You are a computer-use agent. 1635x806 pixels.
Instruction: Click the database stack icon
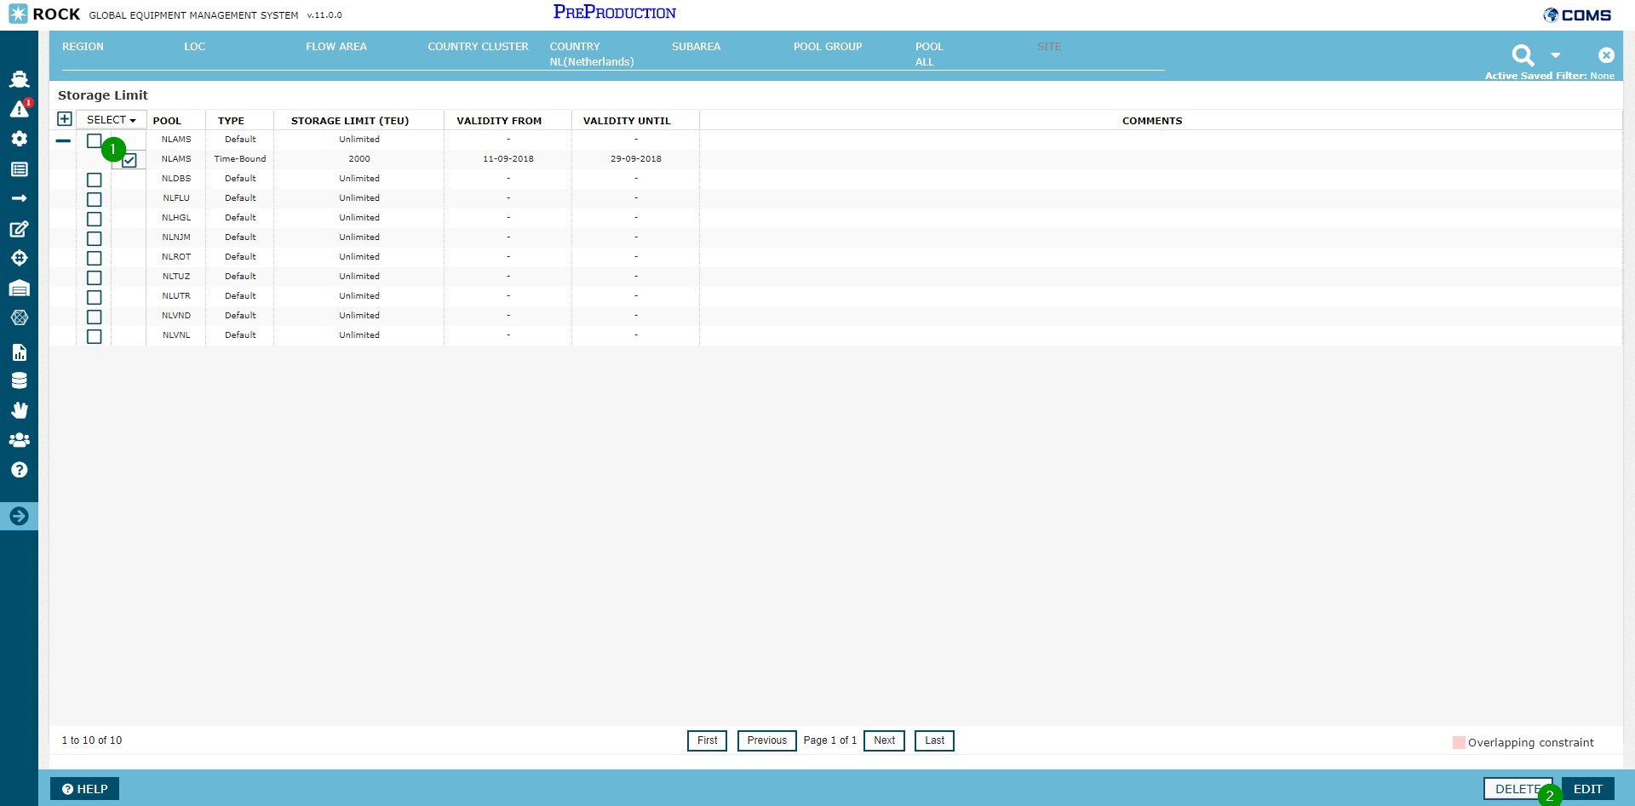point(19,380)
